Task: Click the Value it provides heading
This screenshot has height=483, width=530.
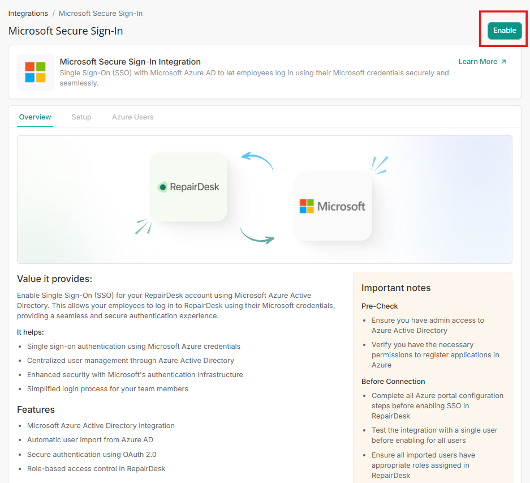Action: click(54, 279)
